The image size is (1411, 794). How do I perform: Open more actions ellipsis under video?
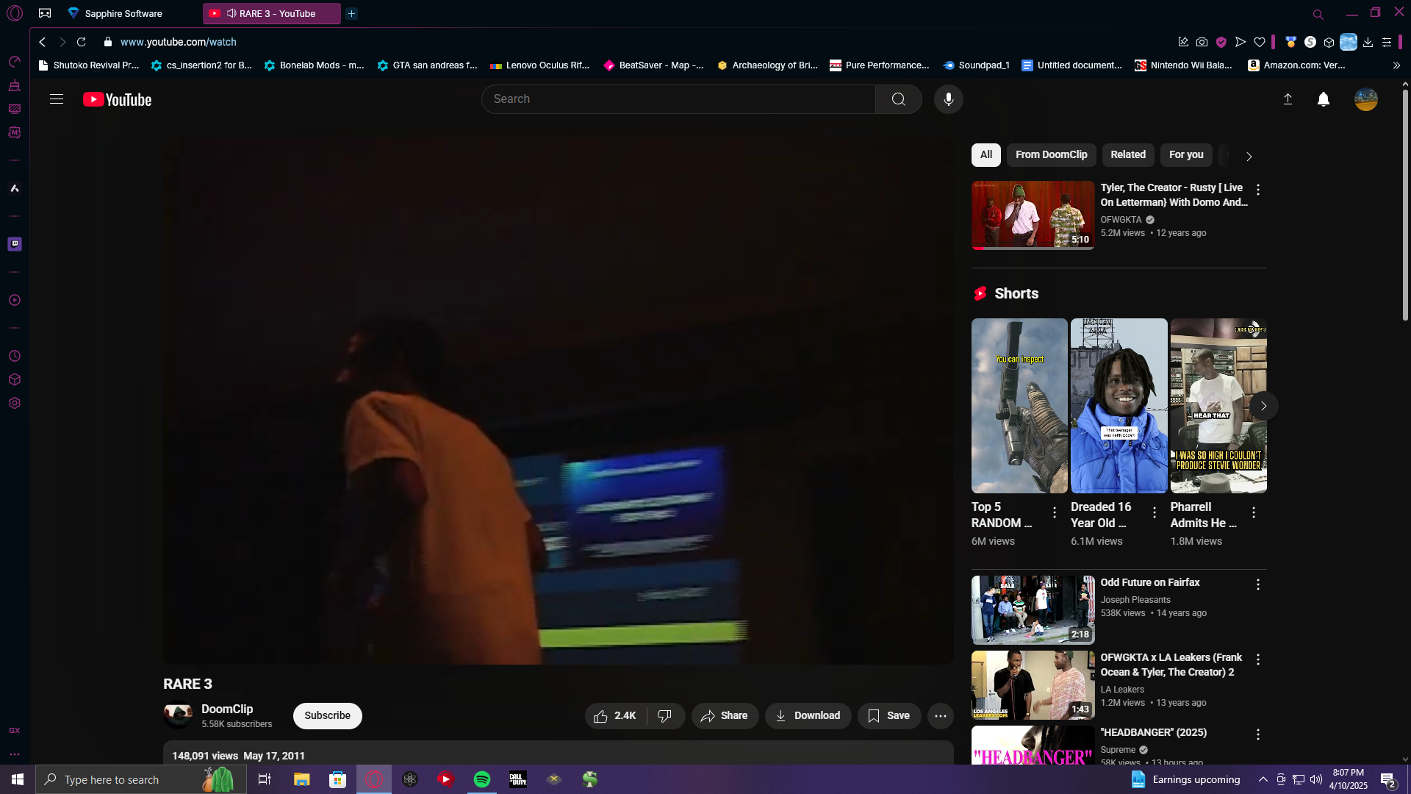(940, 715)
